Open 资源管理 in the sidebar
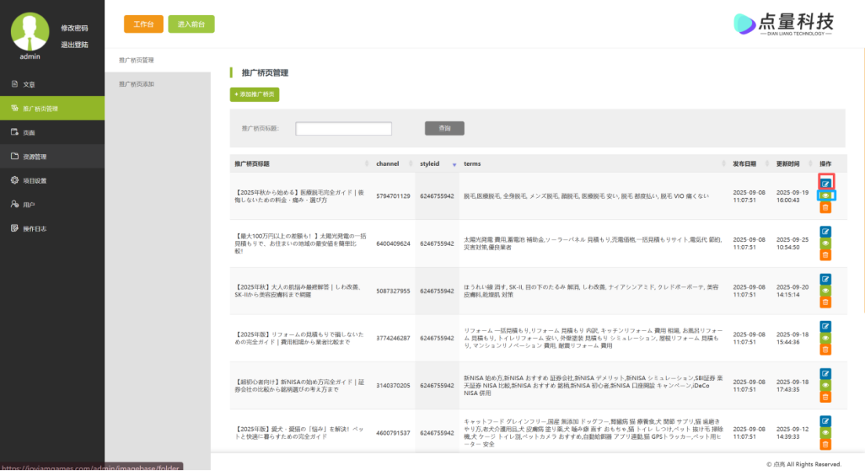The image size is (865, 471). point(34,156)
